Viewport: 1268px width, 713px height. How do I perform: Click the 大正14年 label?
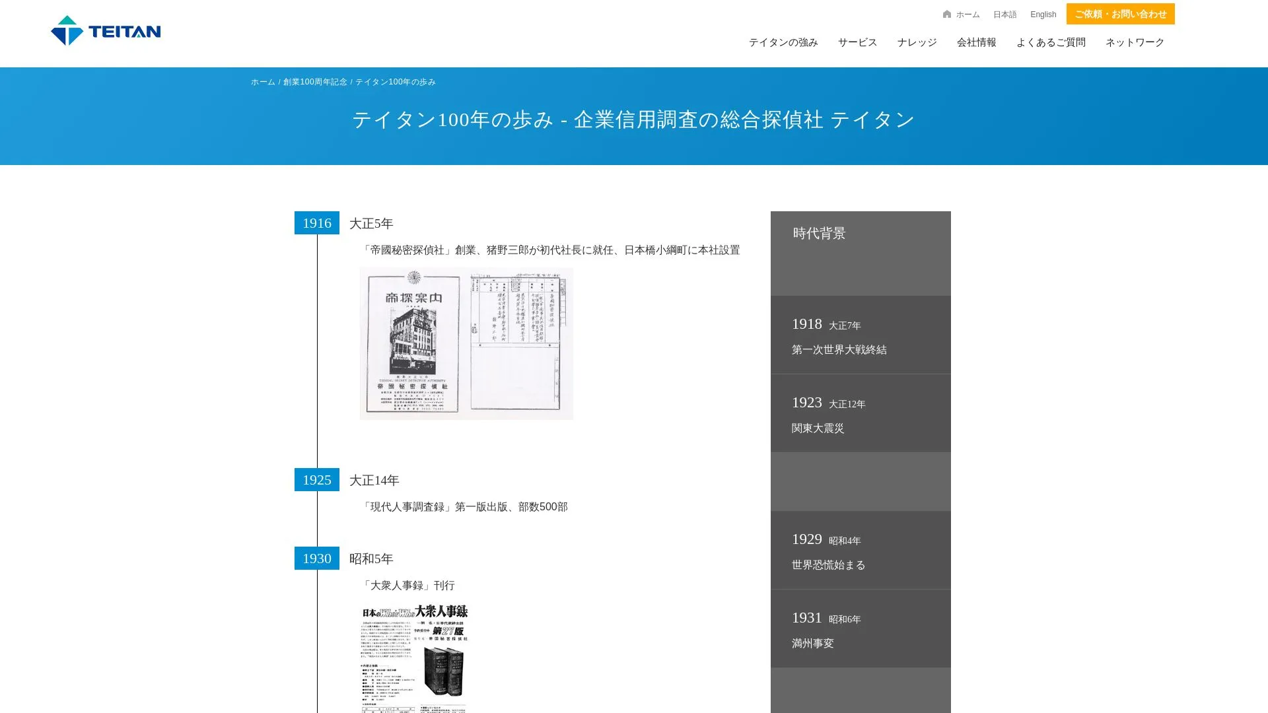(374, 481)
